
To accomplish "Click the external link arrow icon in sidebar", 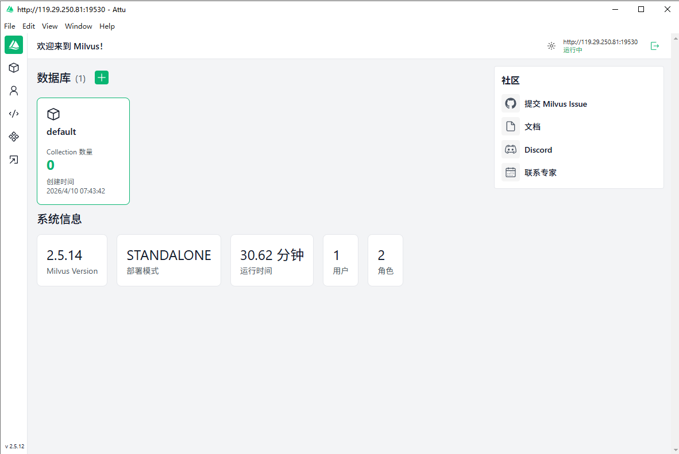I will (x=14, y=160).
